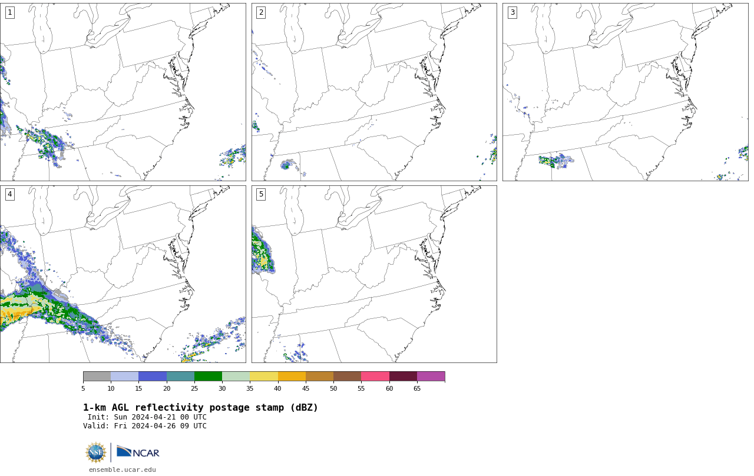This screenshot has height=476, width=754.
Task: Click the NCAR logo
Action: pyautogui.click(x=138, y=452)
